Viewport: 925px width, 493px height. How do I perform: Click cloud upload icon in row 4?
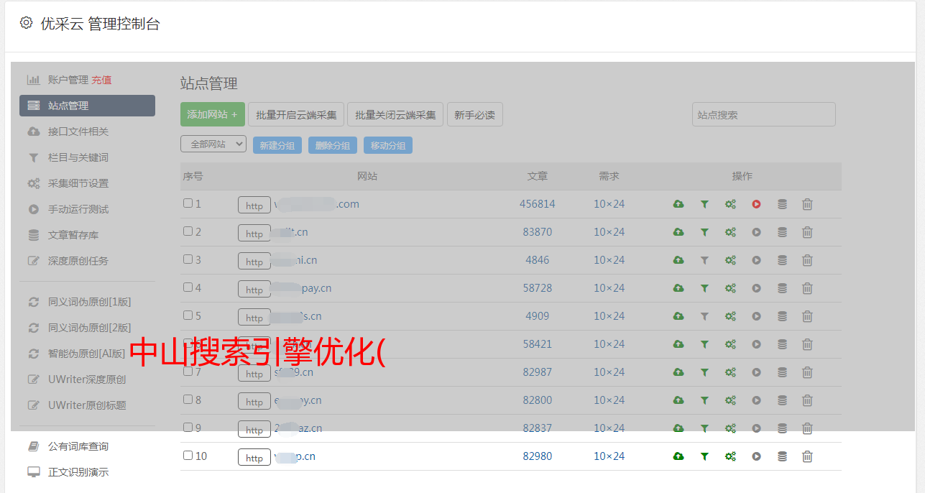point(678,288)
